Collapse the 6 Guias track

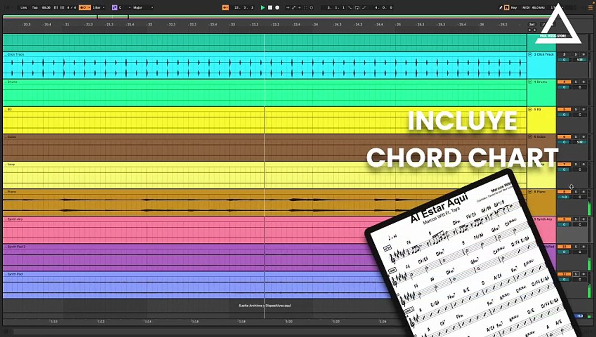click(x=530, y=137)
